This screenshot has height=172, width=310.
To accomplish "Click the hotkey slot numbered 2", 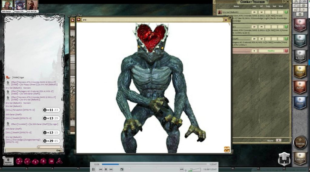I will click(x=26, y=168).
